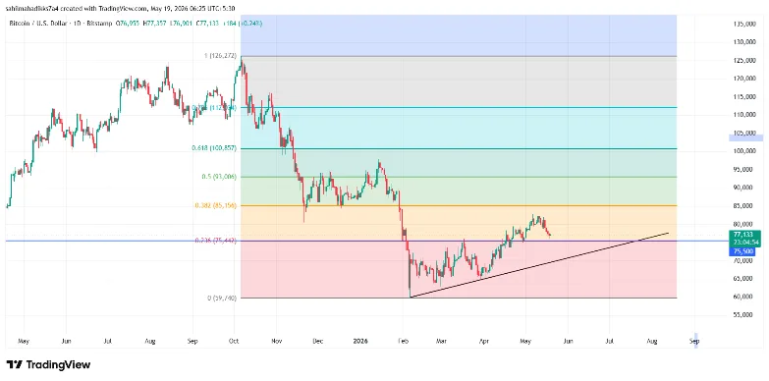Click the 120,000 price axis label
This screenshot has width=769, height=381.
coord(743,79)
